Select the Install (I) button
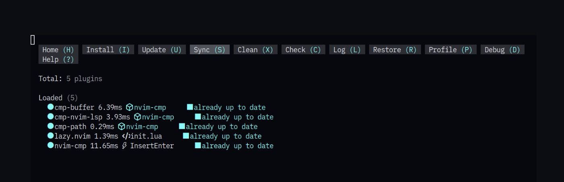564x182 pixels. pos(108,49)
